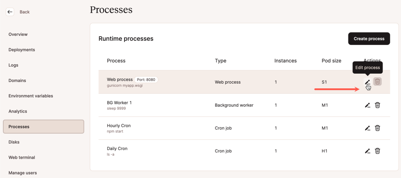Image resolution: width=401 pixels, height=178 pixels.
Task: Launch Web terminal from sidebar
Action: click(22, 158)
